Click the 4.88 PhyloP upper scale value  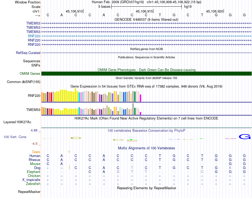[34, 130]
